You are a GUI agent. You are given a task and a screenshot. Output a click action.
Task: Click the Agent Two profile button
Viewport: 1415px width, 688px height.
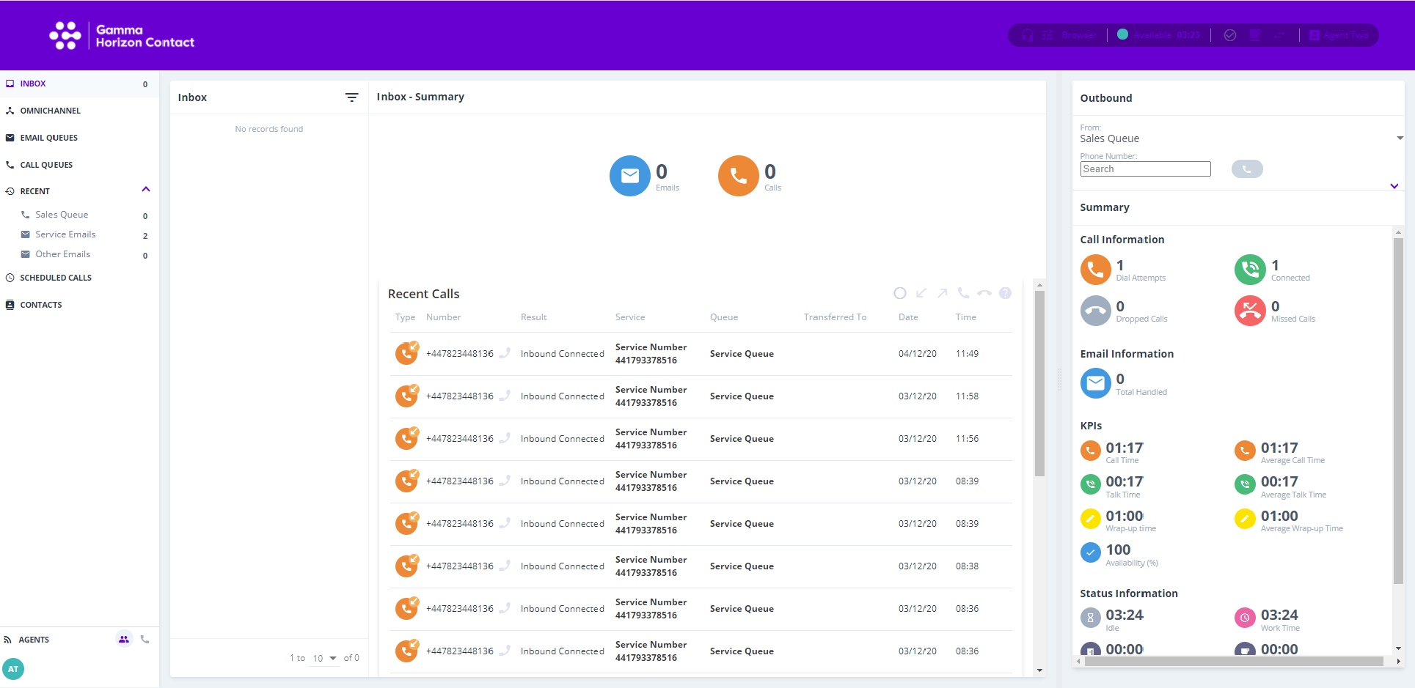point(1339,35)
